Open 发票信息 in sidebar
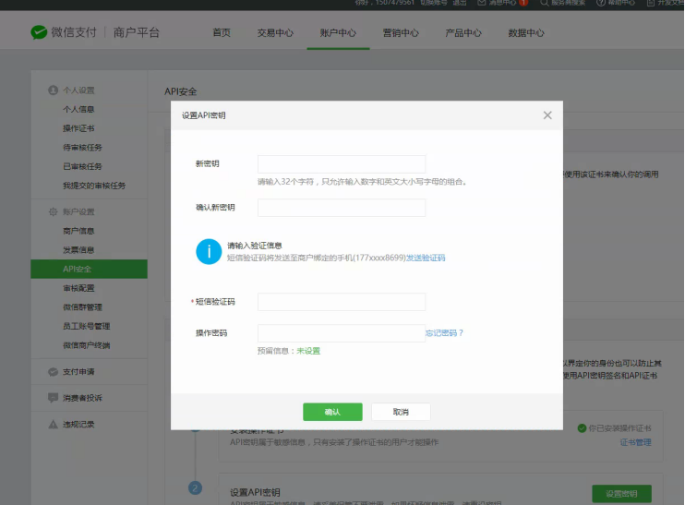The image size is (685, 505). tap(78, 250)
